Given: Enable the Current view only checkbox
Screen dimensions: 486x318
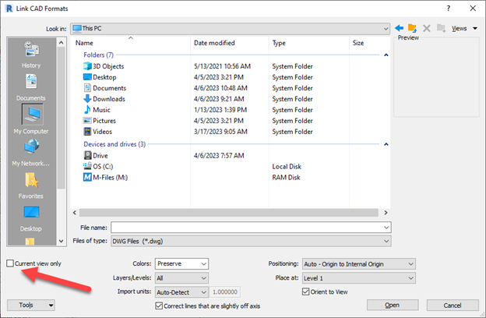Looking at the screenshot, I should click(x=10, y=264).
